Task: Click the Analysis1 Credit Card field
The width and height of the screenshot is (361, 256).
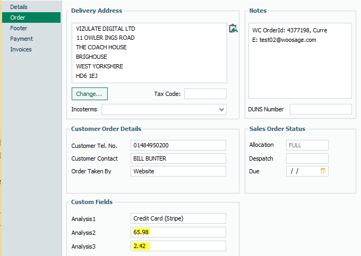Action: [x=178, y=218]
